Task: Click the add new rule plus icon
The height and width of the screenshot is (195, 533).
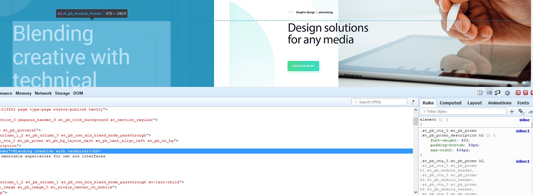Action: pyautogui.click(x=512, y=111)
